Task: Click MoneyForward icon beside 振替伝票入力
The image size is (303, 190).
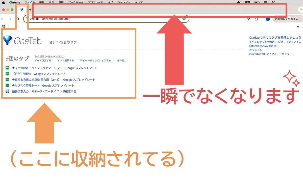Action: (7, 91)
